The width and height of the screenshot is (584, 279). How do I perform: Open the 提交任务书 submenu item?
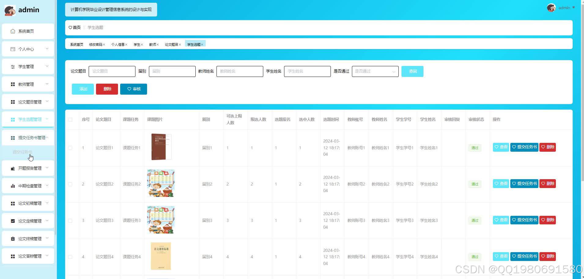pos(22,152)
